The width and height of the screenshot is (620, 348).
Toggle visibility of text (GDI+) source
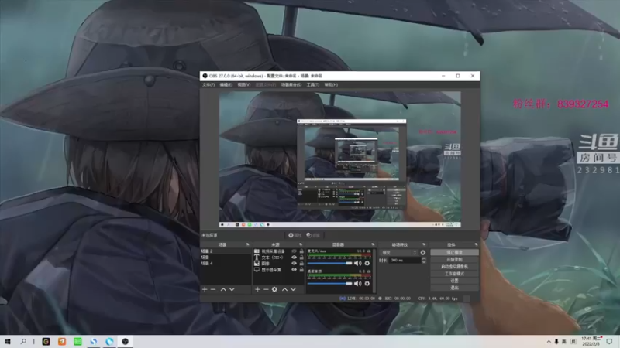coord(294,258)
